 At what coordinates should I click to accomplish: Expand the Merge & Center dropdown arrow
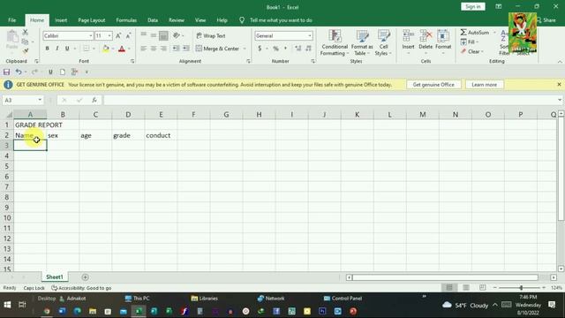coord(245,49)
